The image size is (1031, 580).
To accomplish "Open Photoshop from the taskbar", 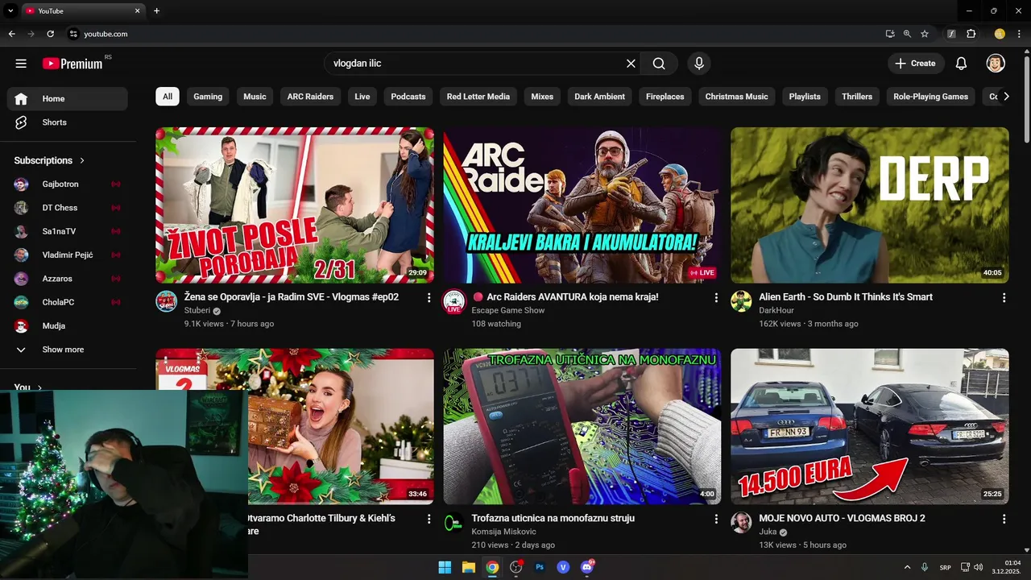I will 540,567.
